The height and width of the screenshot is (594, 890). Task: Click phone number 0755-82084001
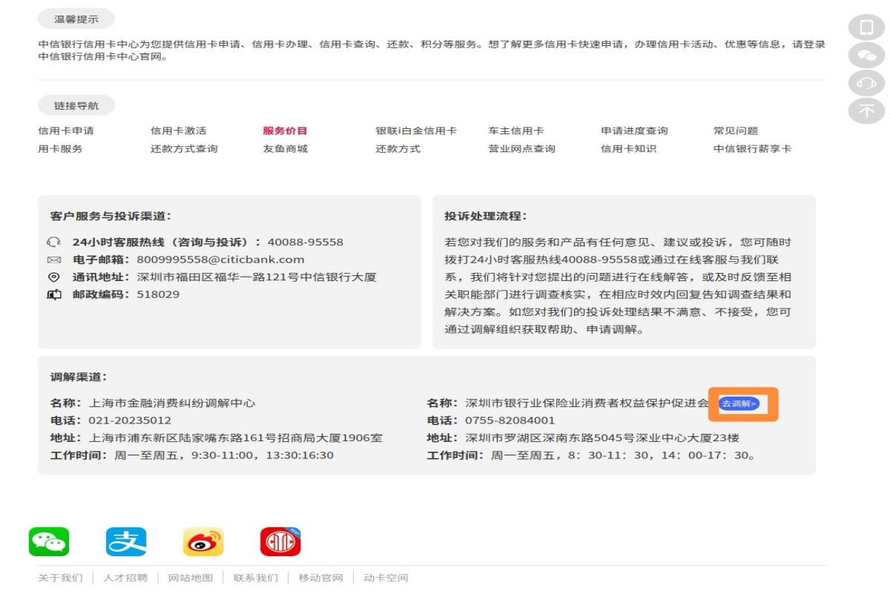[x=510, y=420]
